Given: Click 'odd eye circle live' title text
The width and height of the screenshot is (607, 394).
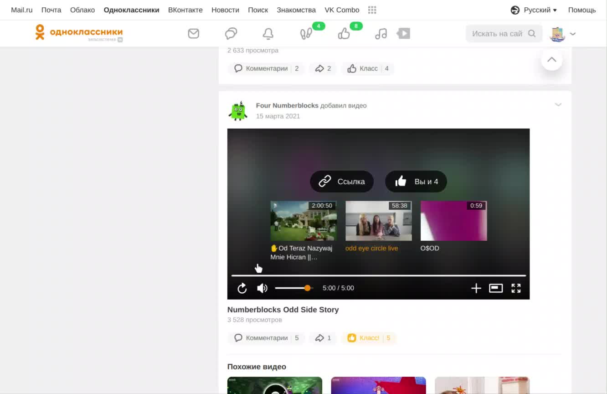Looking at the screenshot, I should point(372,249).
